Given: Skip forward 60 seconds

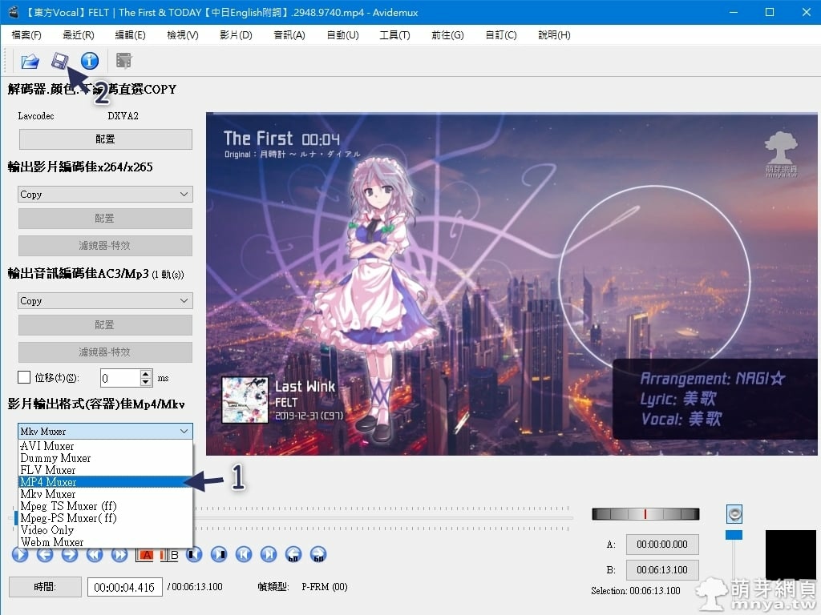Looking at the screenshot, I should pyautogui.click(x=318, y=554).
